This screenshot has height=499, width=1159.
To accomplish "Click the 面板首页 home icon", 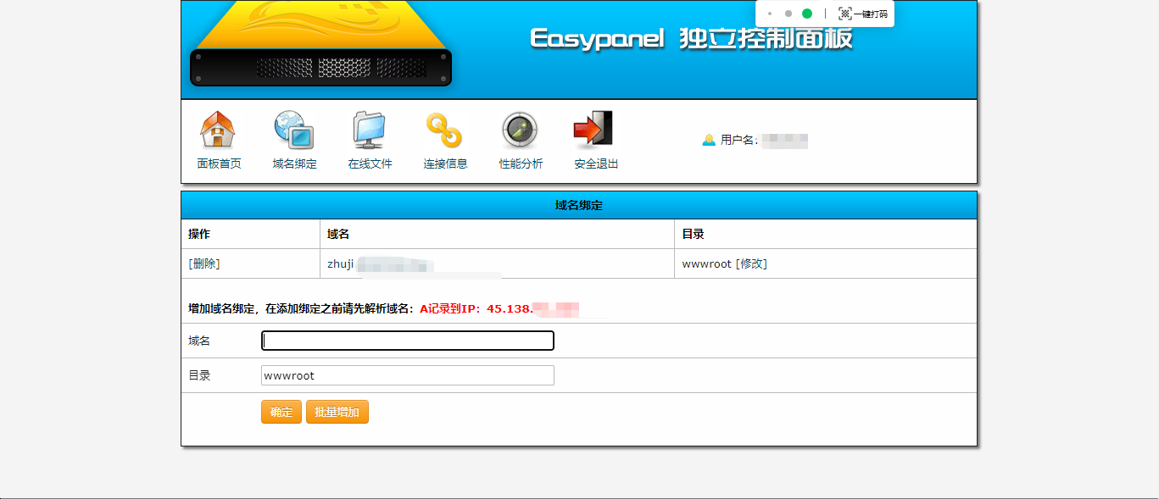I will click(x=218, y=130).
